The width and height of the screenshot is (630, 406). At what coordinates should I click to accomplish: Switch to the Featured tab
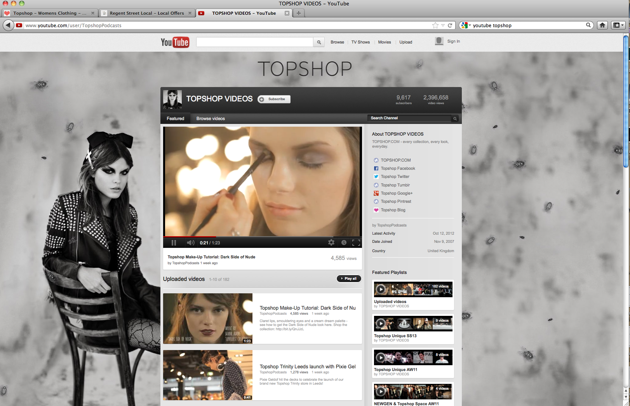[x=176, y=118]
